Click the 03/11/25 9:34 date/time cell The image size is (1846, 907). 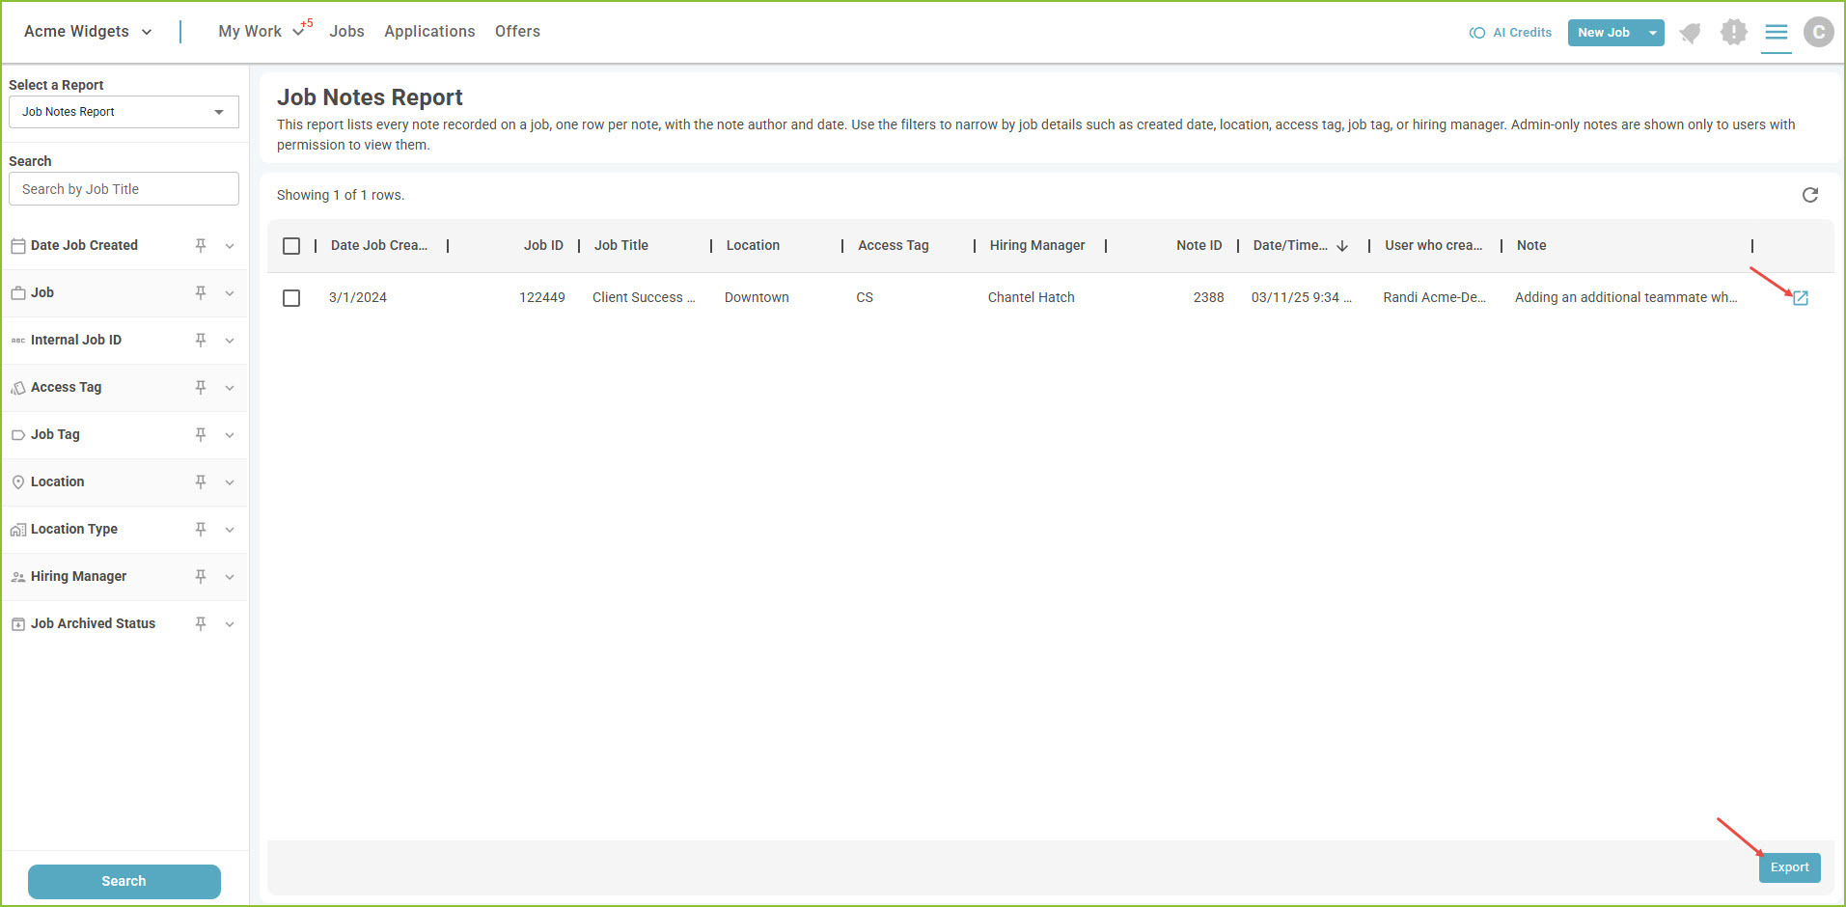(x=1301, y=297)
